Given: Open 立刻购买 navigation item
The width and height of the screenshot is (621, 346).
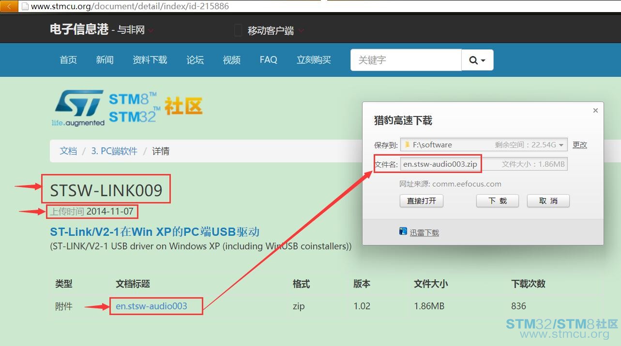Looking at the screenshot, I should (x=314, y=60).
